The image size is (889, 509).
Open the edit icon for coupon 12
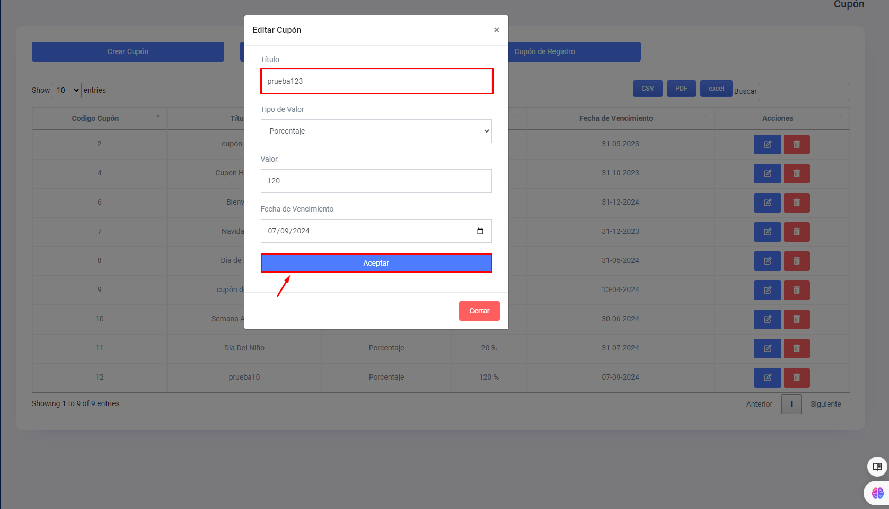pos(767,378)
